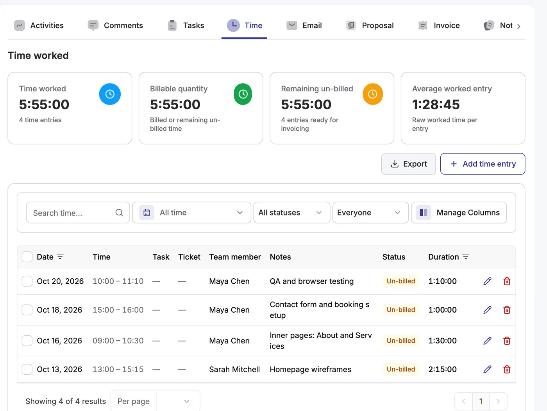
Task: Open the Email tab
Action: click(304, 26)
